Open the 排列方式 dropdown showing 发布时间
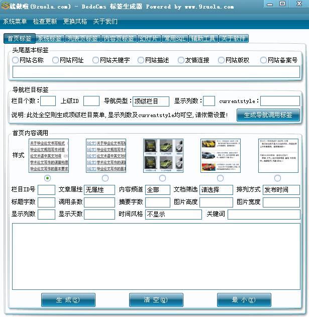This screenshot has width=309, height=317. point(281,190)
